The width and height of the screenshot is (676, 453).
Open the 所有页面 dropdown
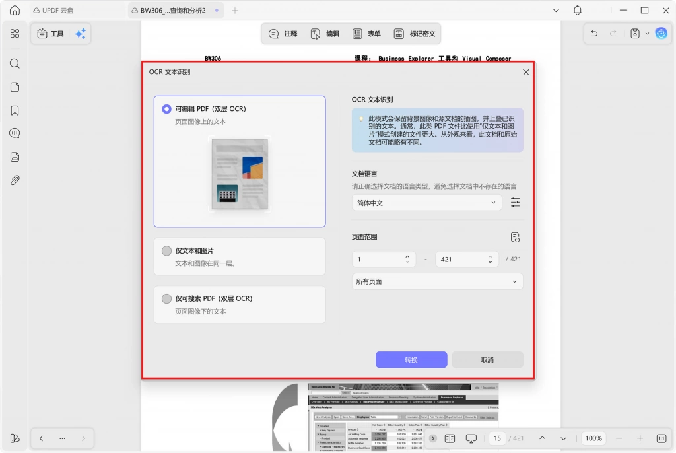coord(437,281)
